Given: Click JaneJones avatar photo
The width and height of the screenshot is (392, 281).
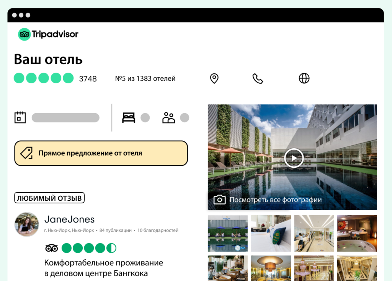Looking at the screenshot, I should coord(27,224).
